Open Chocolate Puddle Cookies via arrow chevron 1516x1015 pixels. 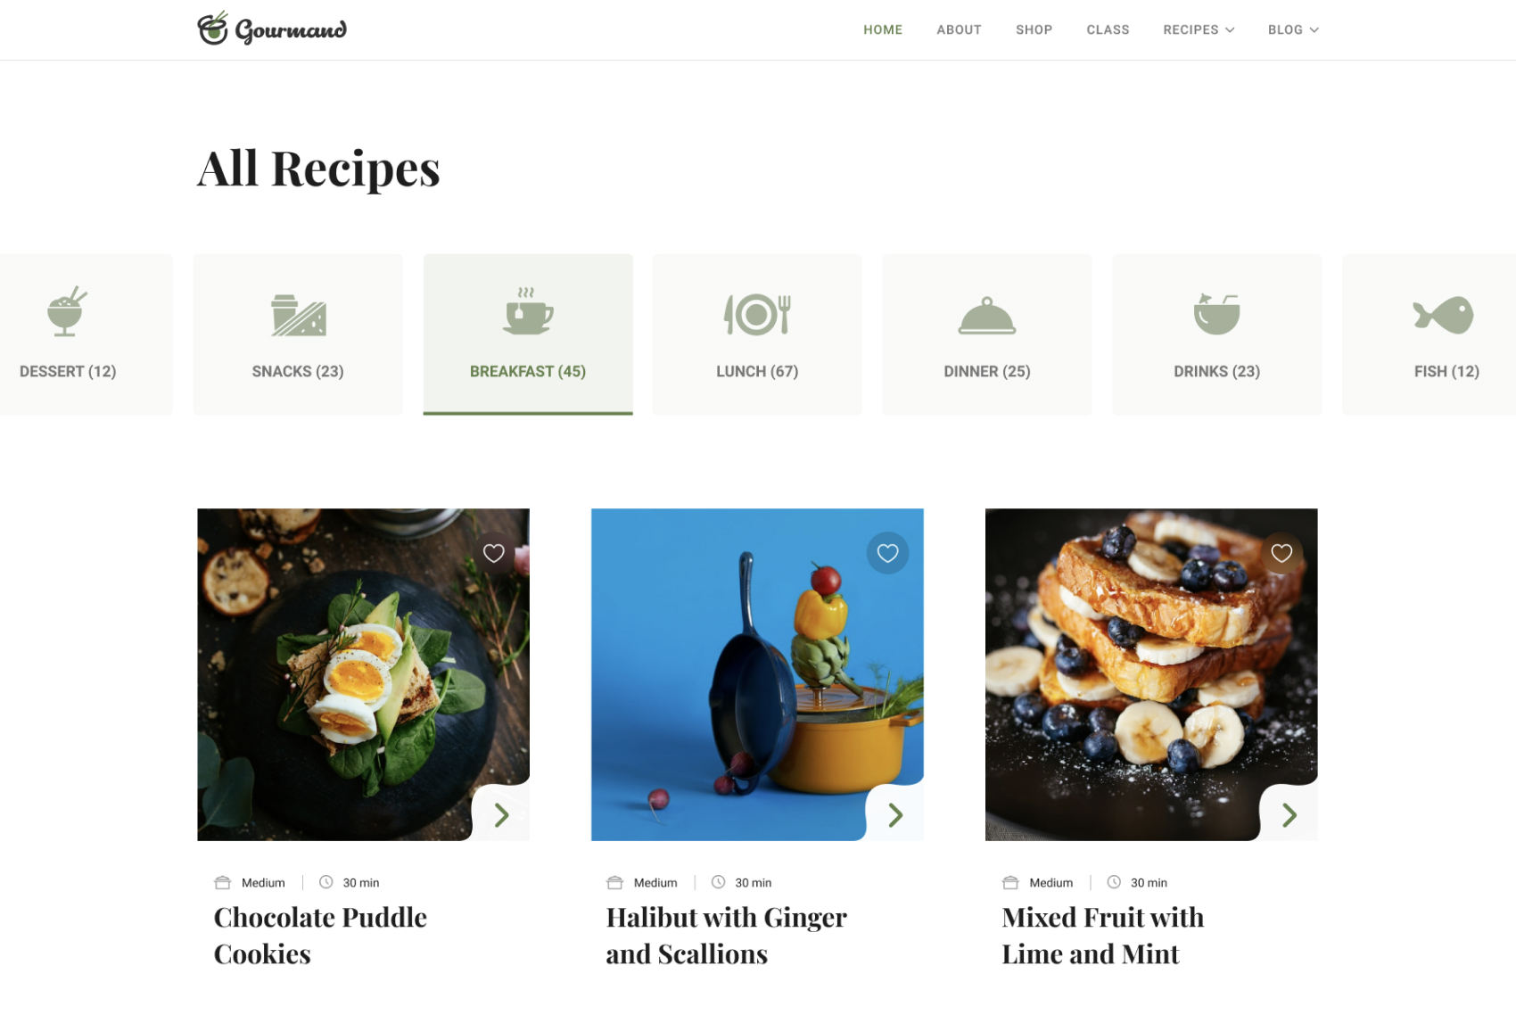click(x=501, y=814)
